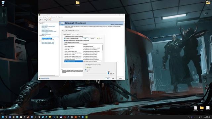Click the FPS value input field
The width and height of the screenshot is (212, 119).
click(111, 73)
